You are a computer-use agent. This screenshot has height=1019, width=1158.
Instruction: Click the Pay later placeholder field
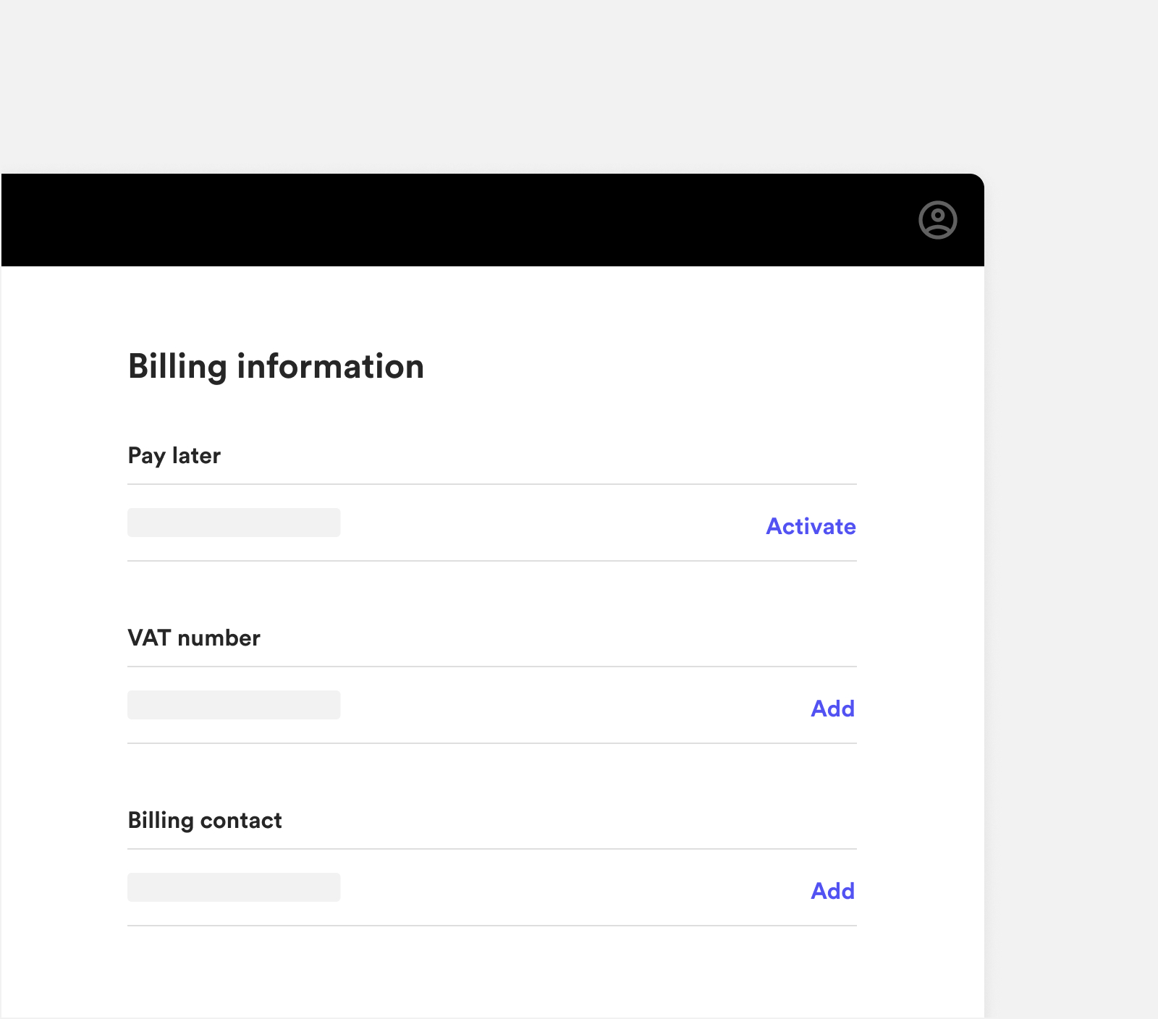click(234, 523)
